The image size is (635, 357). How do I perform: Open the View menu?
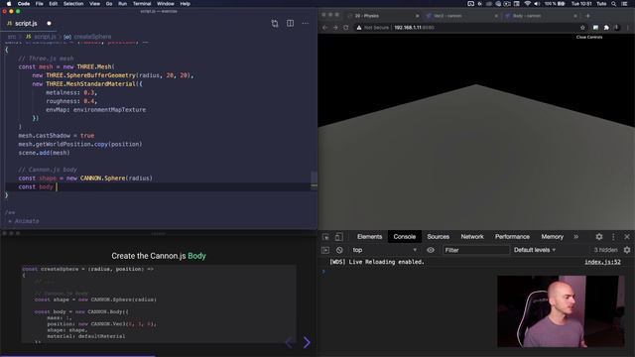pos(95,4)
